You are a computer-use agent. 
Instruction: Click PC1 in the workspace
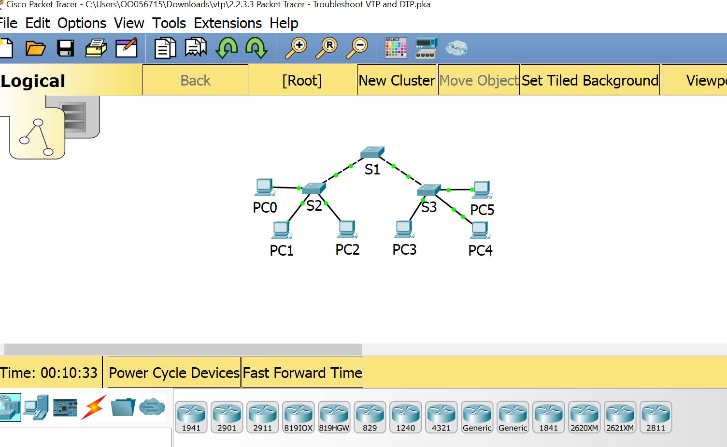282,230
